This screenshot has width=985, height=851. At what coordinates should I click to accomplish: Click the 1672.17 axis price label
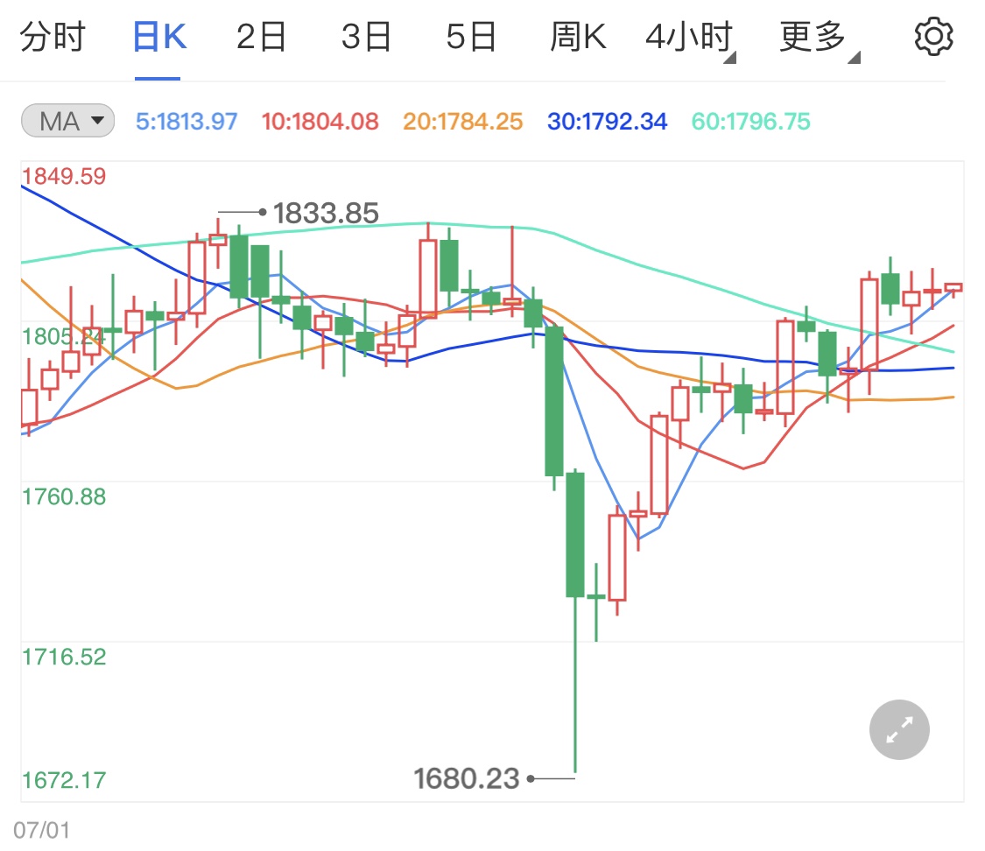pos(64,780)
